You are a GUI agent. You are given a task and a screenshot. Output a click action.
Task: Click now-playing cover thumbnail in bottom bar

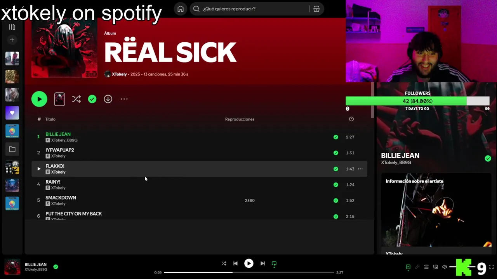click(x=12, y=267)
